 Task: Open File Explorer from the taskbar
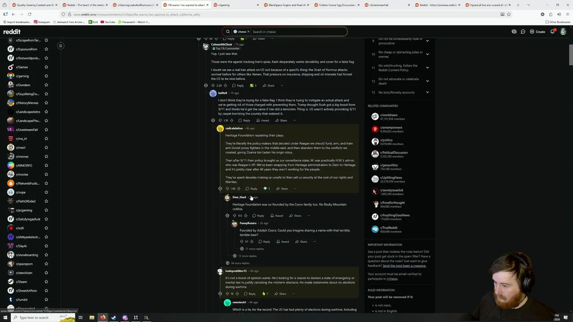[92, 318]
